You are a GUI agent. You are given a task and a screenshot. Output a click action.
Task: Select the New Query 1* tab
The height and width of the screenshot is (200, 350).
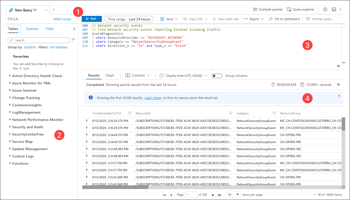26,10
